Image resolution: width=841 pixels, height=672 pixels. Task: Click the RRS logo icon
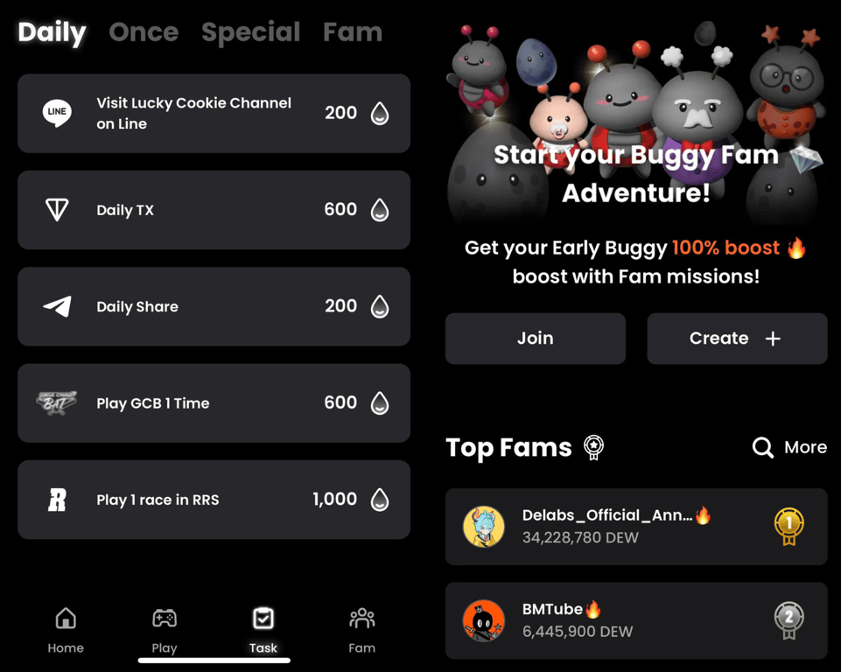click(x=58, y=500)
